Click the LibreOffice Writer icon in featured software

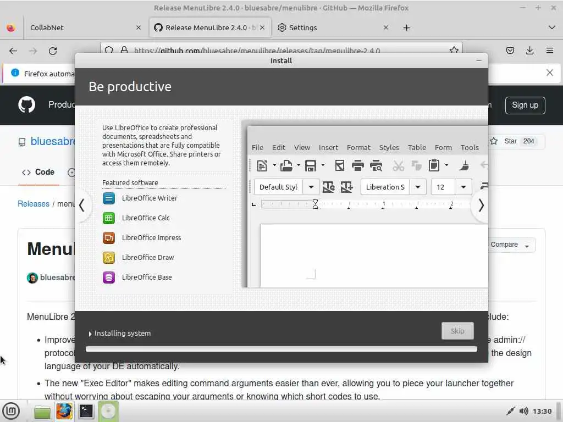109,198
